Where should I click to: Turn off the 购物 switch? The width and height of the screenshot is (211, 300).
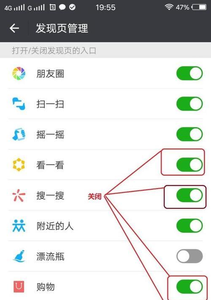coord(189,286)
